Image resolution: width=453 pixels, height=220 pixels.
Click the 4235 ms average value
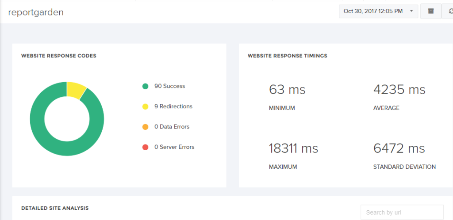click(399, 90)
